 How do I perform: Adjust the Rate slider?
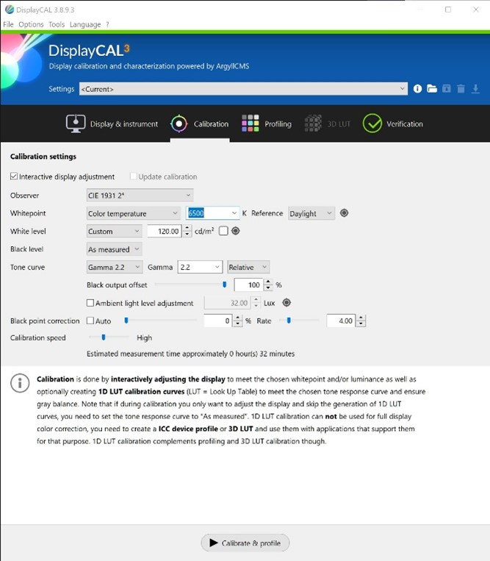(299, 321)
